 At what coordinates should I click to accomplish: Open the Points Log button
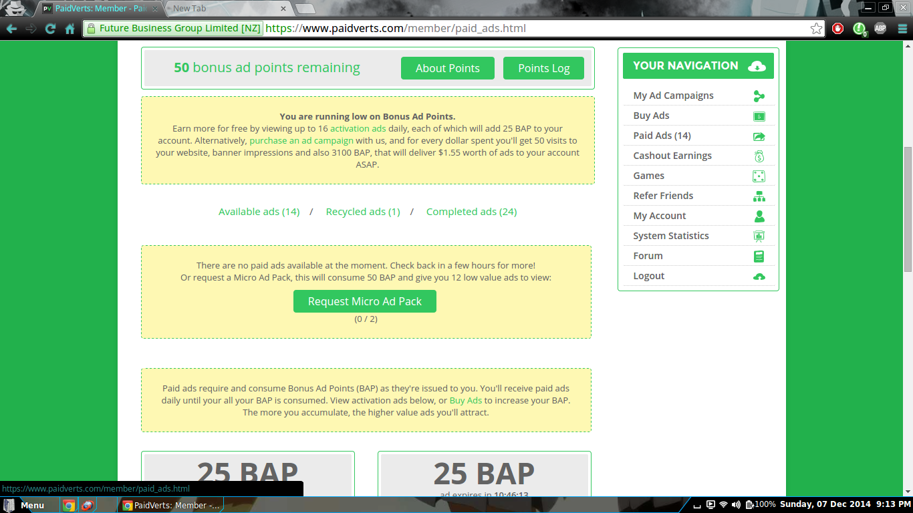point(543,68)
